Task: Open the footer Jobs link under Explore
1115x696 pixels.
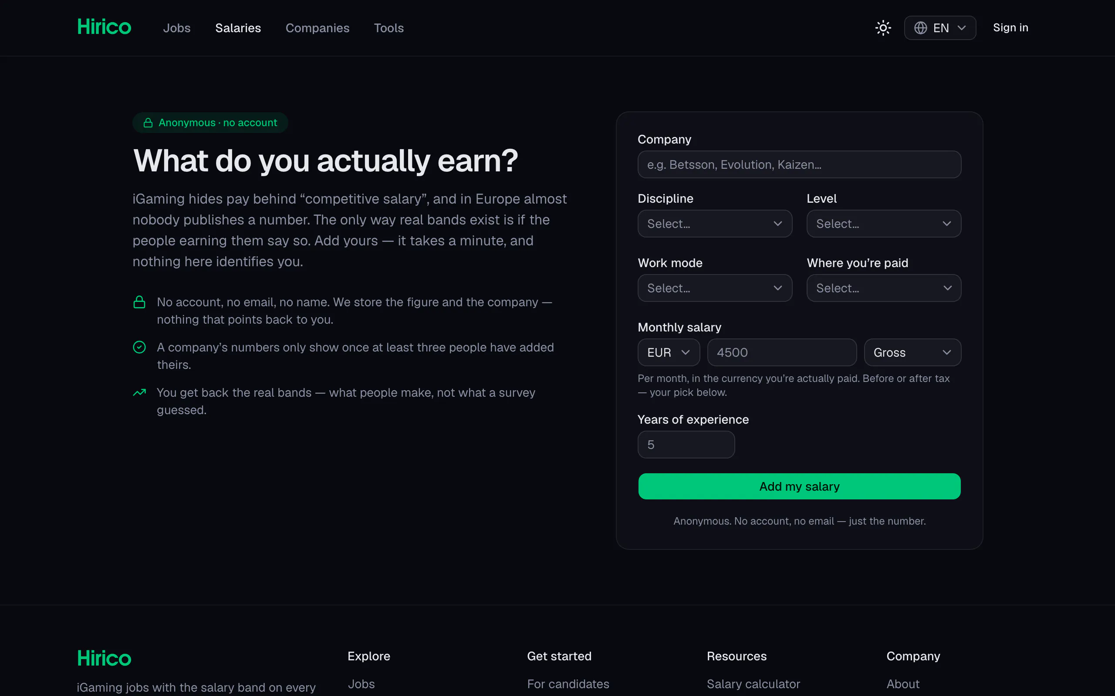Action: pyautogui.click(x=361, y=684)
